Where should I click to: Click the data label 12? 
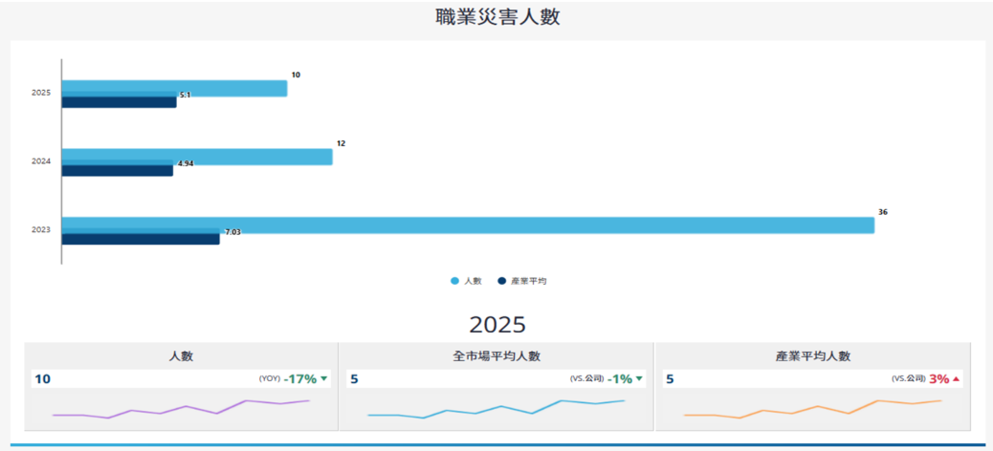pos(341,143)
